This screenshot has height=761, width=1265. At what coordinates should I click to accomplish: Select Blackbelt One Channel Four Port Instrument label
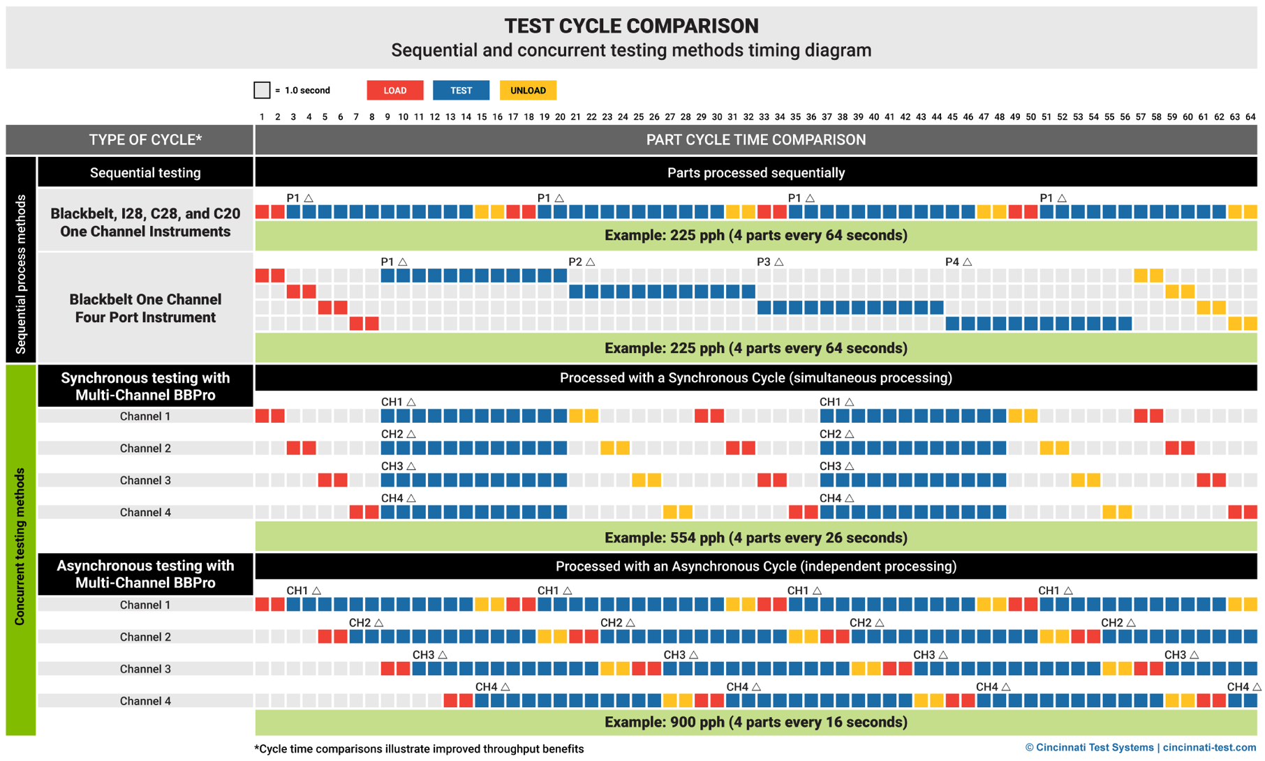[x=145, y=308]
